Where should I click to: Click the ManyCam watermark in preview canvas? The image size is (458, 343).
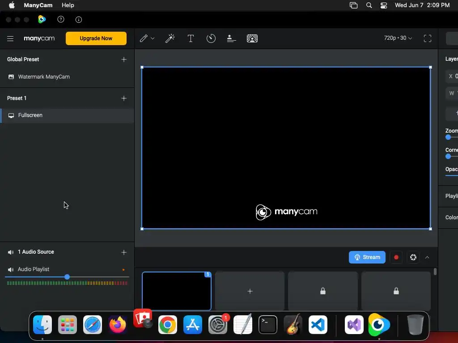[287, 212]
